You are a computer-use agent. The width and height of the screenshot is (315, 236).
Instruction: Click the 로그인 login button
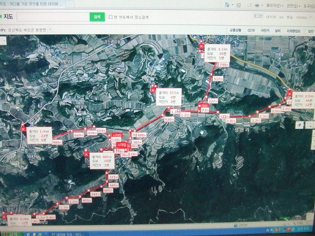pyautogui.click(x=258, y=16)
